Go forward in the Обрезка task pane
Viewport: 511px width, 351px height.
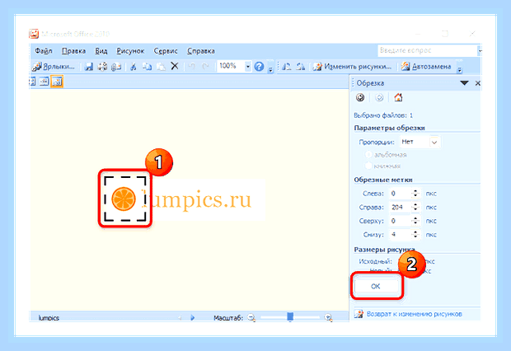click(x=379, y=97)
